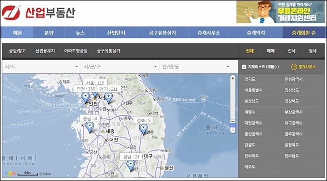The image size is (327, 181).
Task: Click the 경기 : 211 map label
Action: [x=109, y=89]
